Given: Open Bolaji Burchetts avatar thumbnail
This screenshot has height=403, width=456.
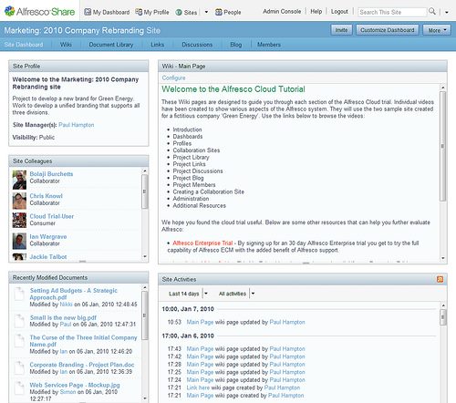Looking at the screenshot, I should 19,180.
